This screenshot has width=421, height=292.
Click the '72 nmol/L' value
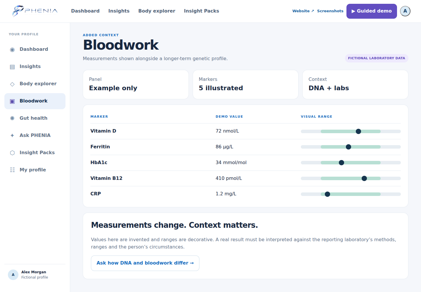227,131
